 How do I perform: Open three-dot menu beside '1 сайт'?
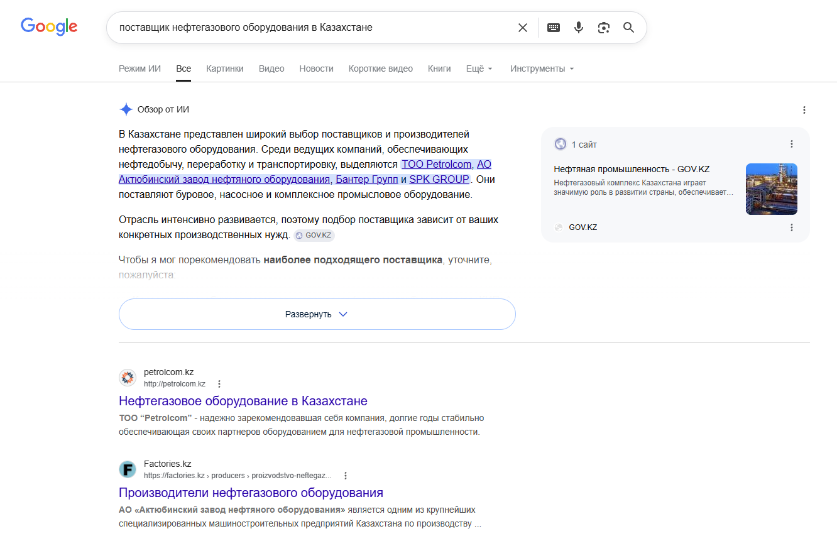(792, 144)
